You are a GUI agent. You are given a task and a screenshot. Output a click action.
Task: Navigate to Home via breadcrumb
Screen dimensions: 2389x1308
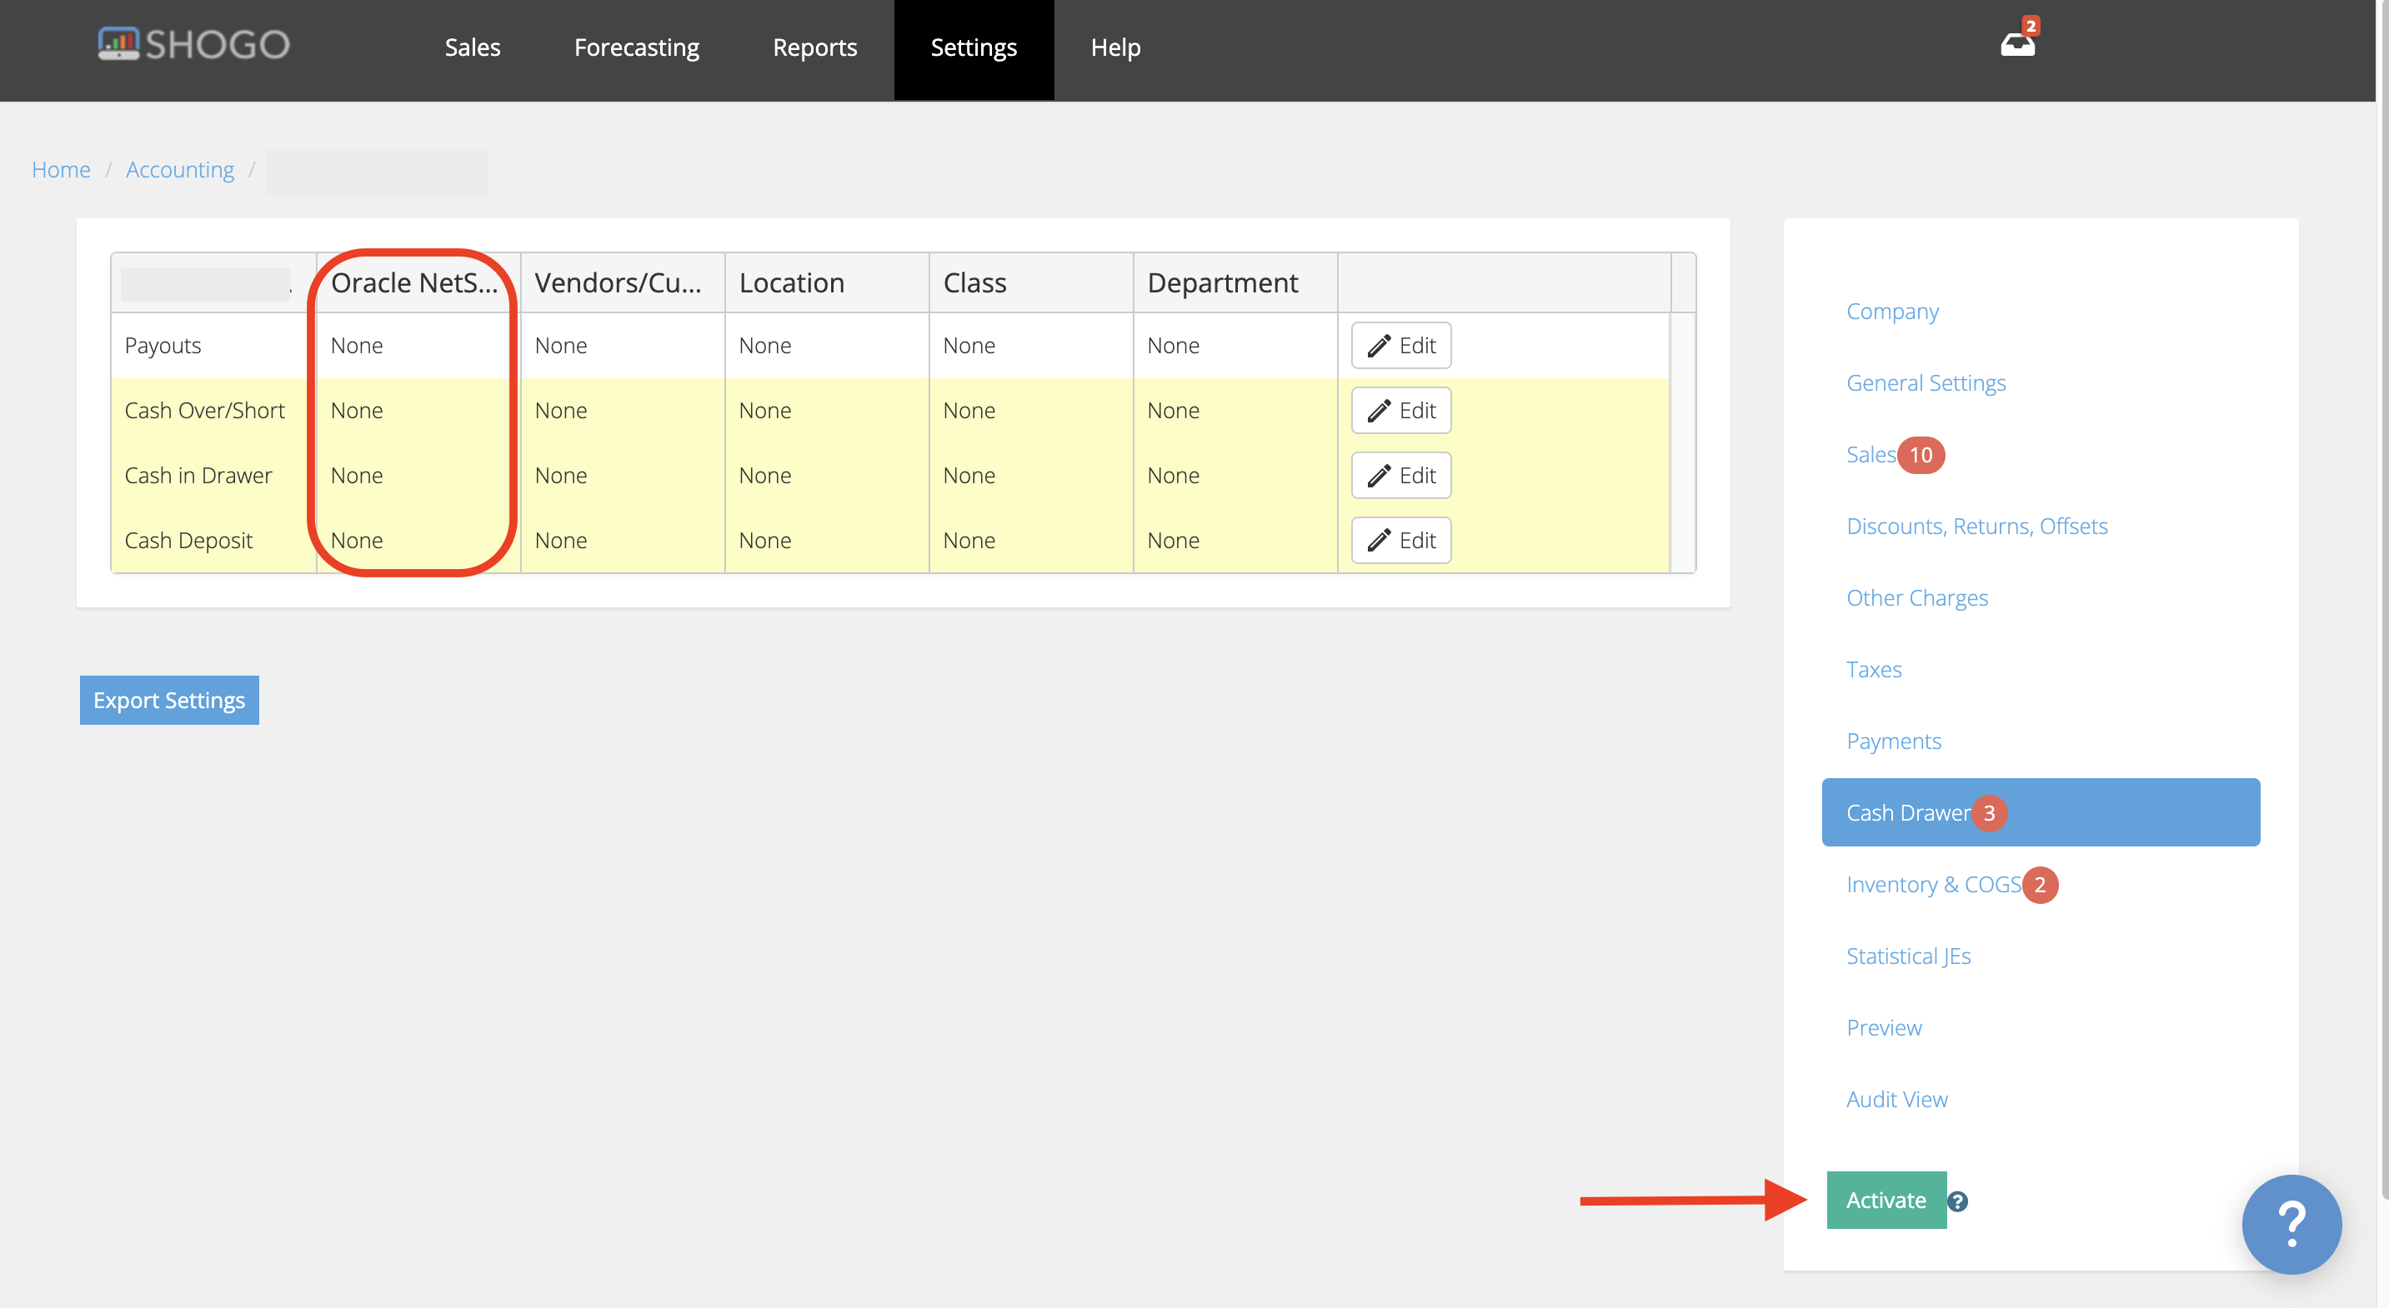click(60, 169)
